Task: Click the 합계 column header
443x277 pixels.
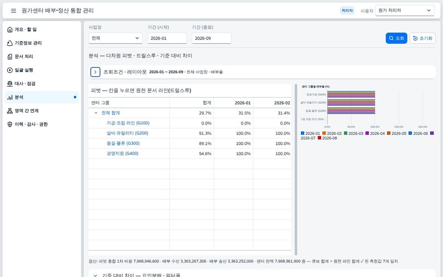Action: pos(192,103)
